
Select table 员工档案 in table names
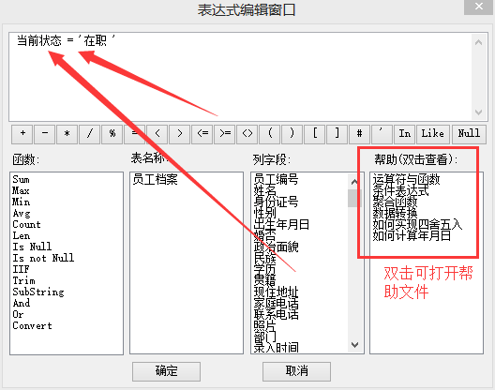155,179
